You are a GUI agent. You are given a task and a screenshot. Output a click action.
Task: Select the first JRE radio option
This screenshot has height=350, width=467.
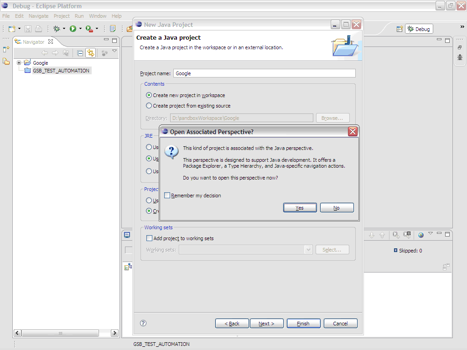point(149,147)
